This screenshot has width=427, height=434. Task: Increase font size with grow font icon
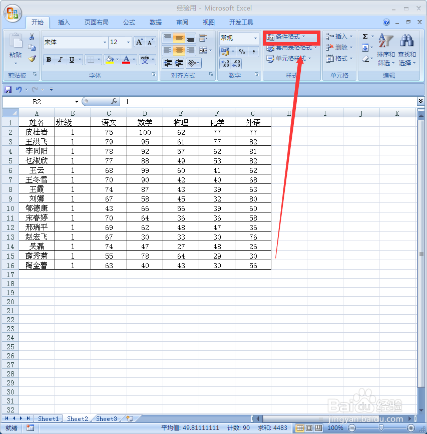140,42
